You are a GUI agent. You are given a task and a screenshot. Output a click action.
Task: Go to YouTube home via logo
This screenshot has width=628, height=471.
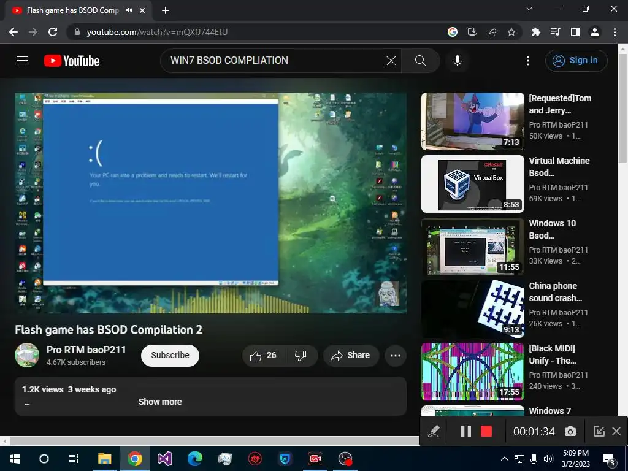point(72,61)
